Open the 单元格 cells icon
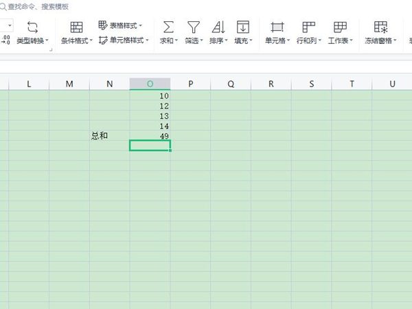412x309 pixels. [277, 27]
